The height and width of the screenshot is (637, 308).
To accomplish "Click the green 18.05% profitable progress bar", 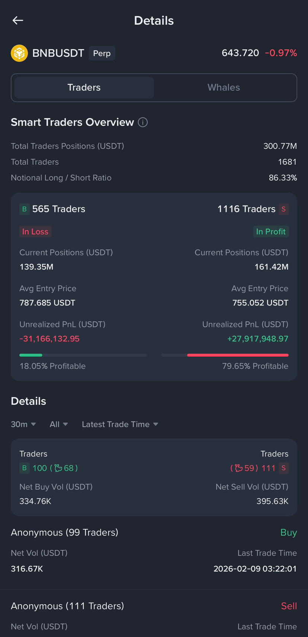I will coord(31,355).
